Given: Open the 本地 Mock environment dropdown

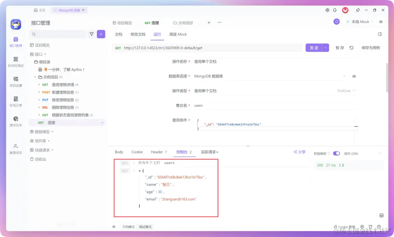Looking at the screenshot, I should pos(360,22).
